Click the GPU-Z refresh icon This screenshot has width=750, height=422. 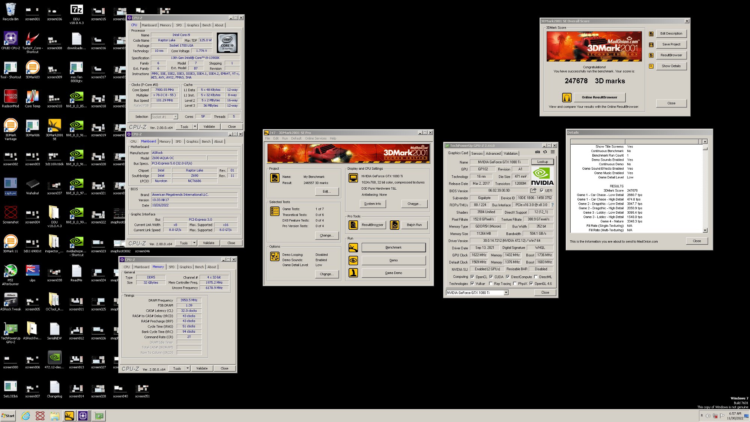point(545,152)
